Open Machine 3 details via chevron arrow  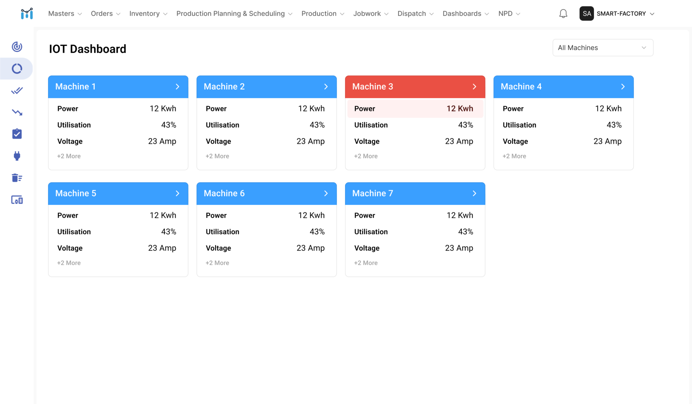474,87
